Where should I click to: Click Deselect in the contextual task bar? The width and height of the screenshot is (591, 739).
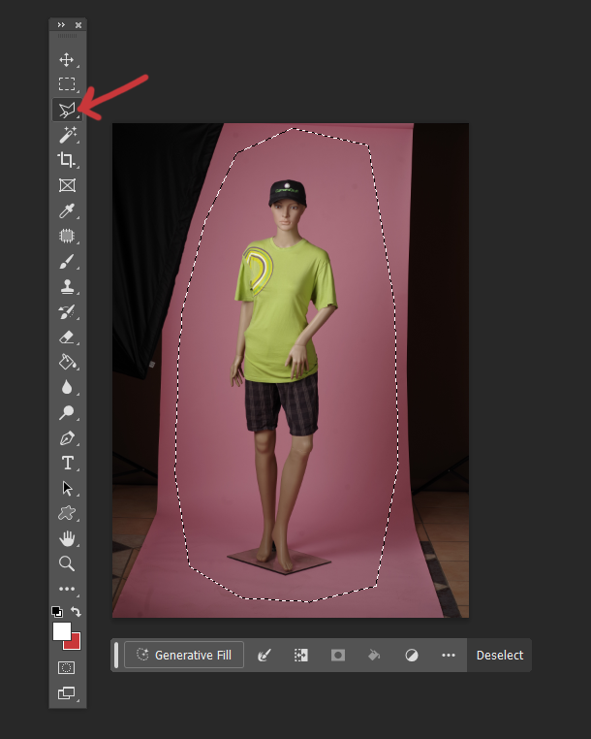click(x=499, y=656)
